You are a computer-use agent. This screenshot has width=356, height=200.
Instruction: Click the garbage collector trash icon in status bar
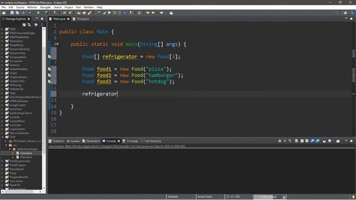[284, 197]
